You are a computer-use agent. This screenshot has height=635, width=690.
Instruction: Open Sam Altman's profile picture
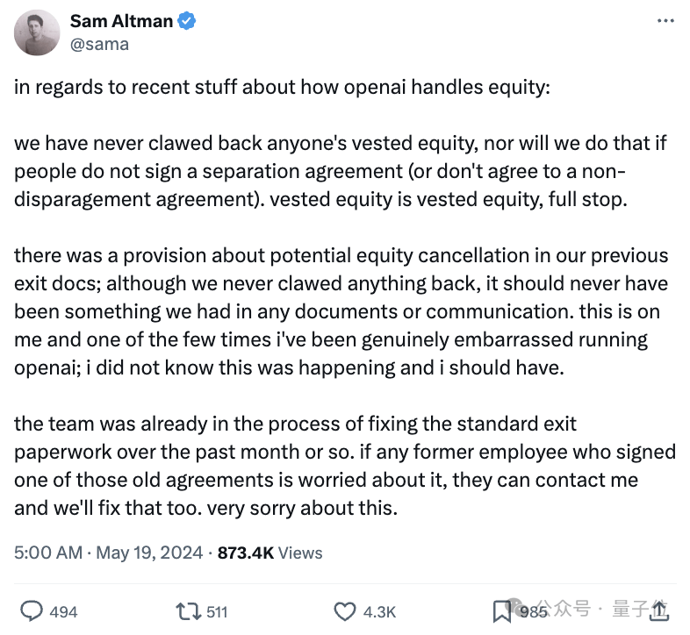coord(36,32)
